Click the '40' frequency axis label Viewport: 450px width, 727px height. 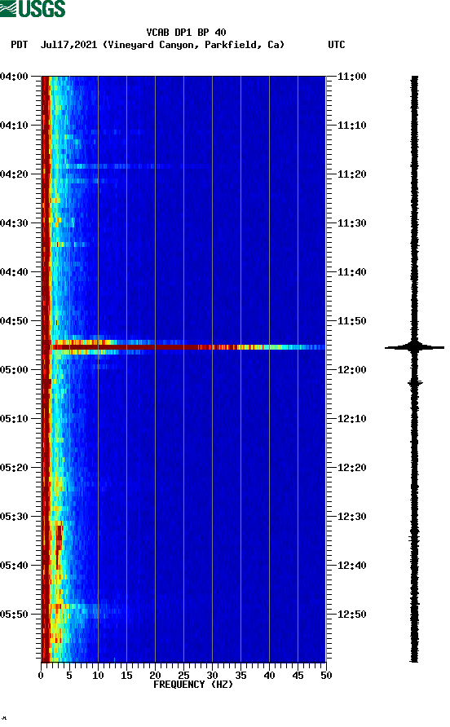(269, 676)
